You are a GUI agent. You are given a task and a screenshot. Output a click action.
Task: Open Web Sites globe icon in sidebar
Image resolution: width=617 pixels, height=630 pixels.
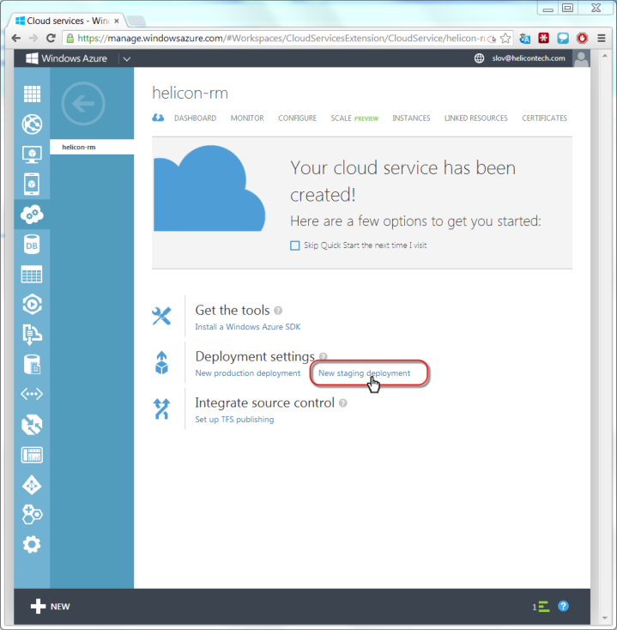point(32,124)
